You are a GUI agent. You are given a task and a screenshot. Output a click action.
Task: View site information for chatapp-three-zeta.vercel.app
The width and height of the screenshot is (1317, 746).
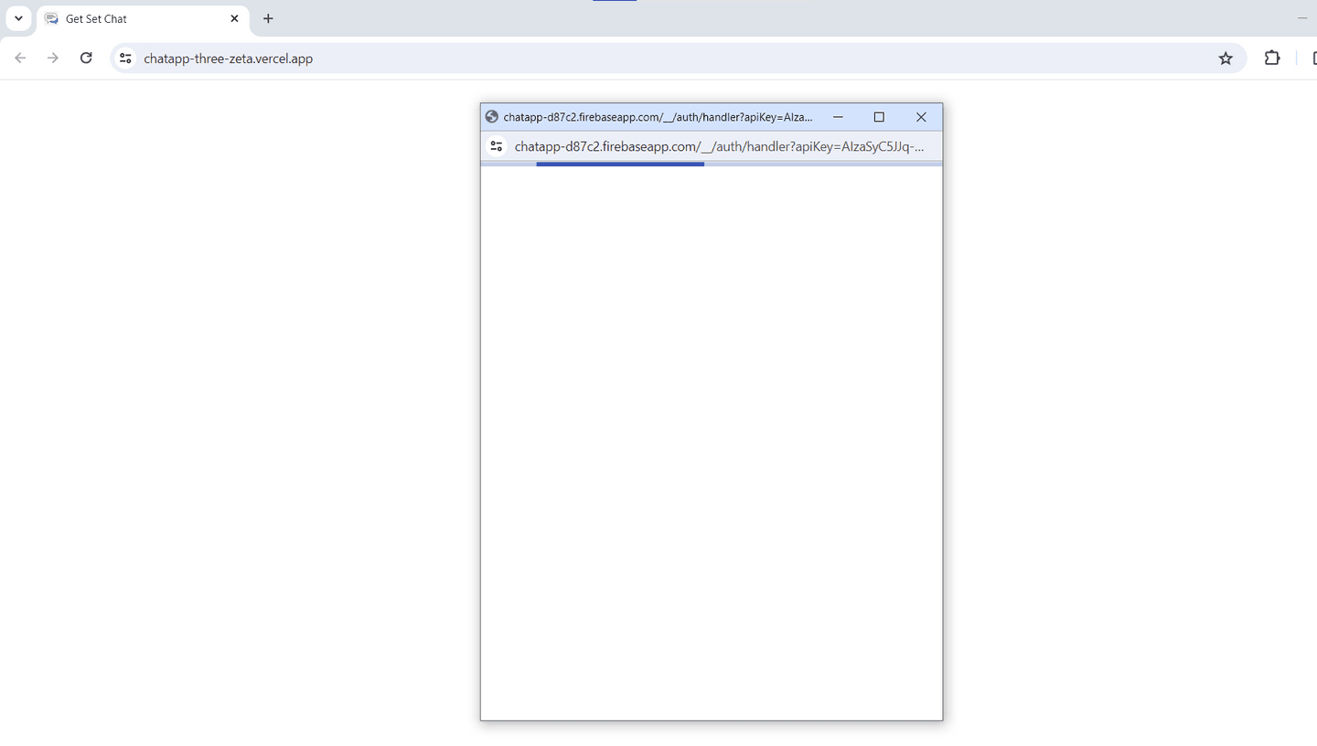coord(126,59)
